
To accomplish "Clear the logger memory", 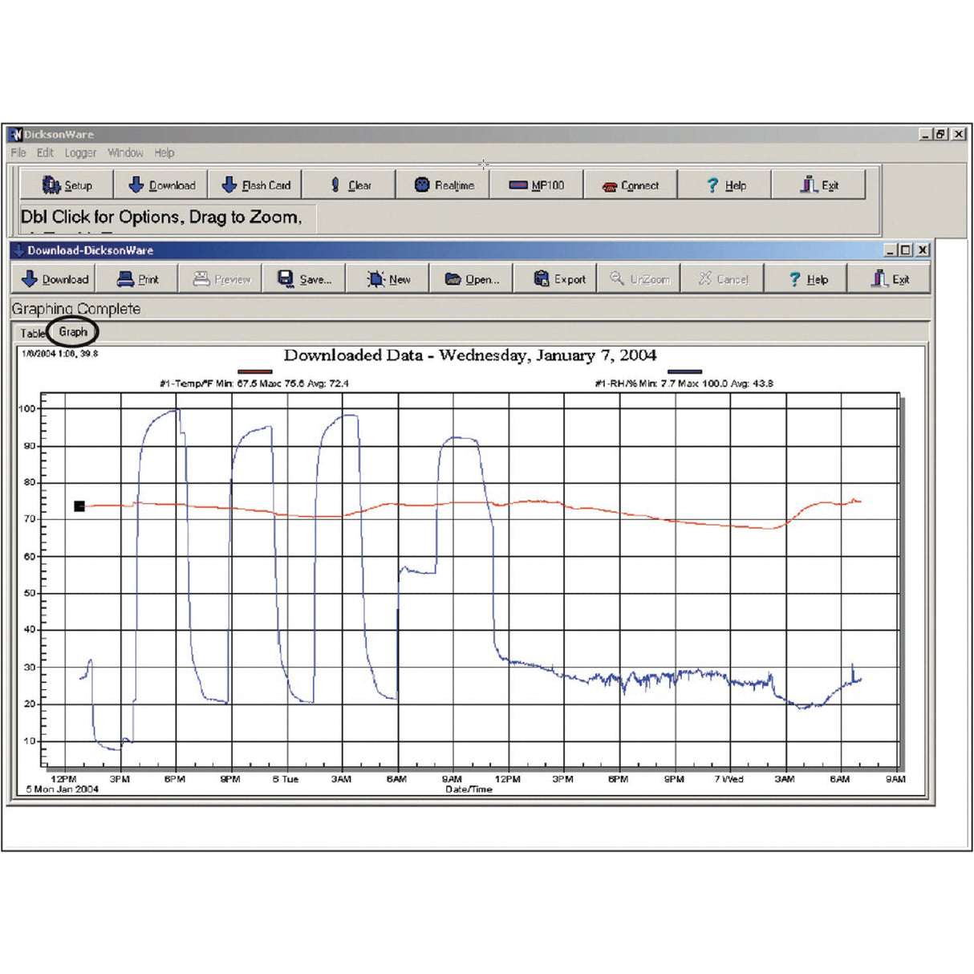I will [351, 184].
